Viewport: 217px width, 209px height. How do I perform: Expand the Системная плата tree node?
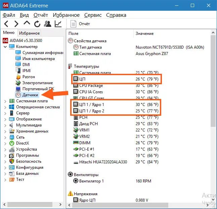(x=5, y=101)
